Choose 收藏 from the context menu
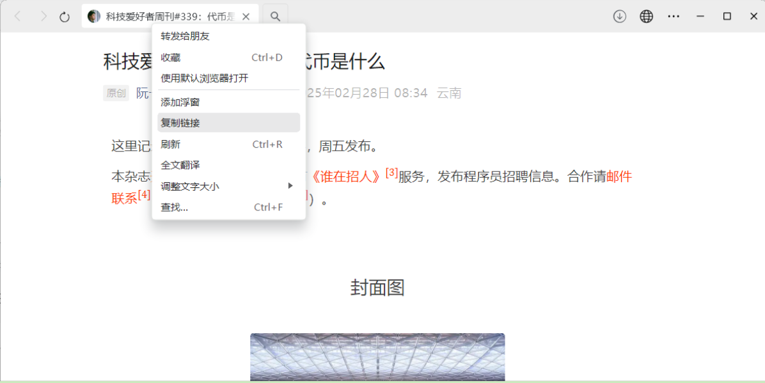 [171, 58]
